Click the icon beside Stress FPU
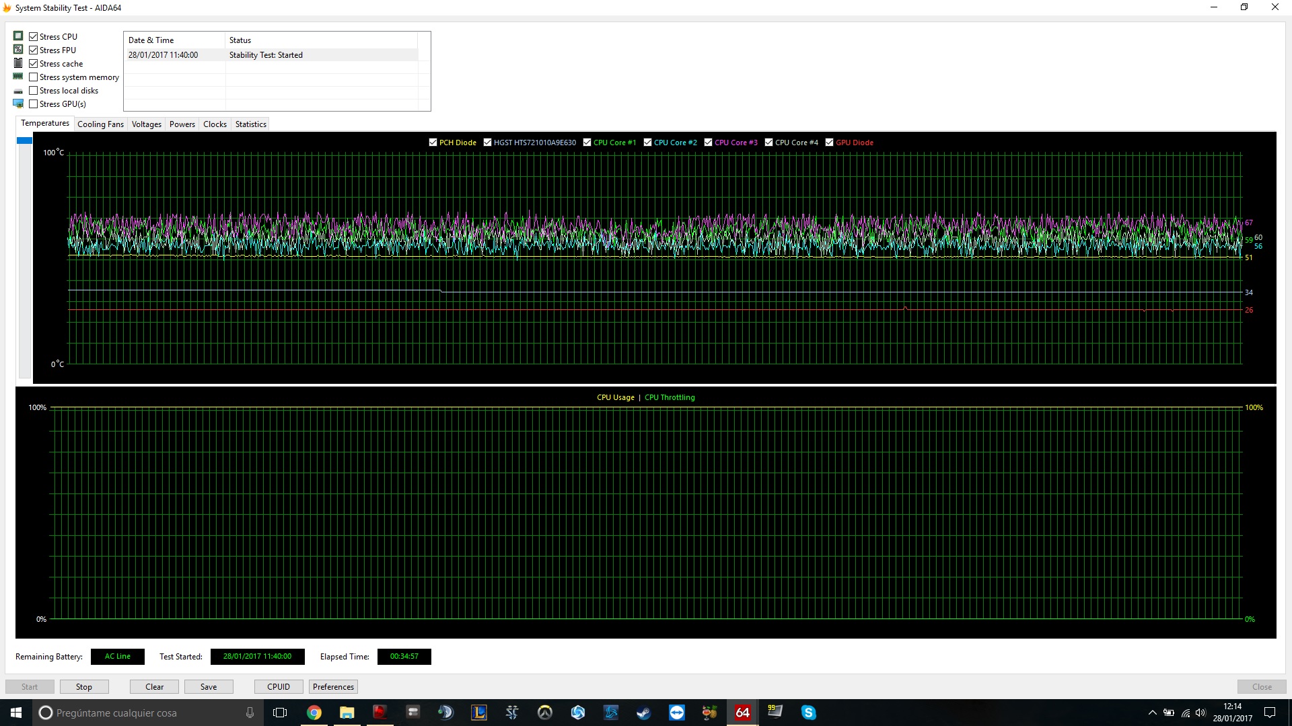Viewport: 1292px width, 726px height. tap(18, 49)
